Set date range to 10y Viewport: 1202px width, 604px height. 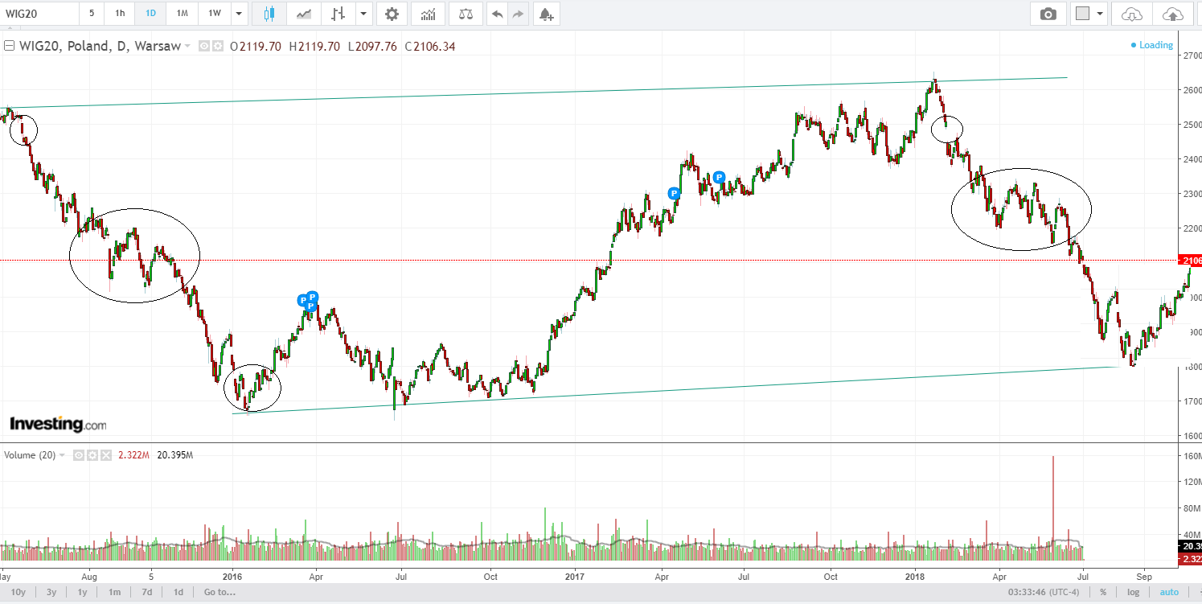tap(18, 592)
